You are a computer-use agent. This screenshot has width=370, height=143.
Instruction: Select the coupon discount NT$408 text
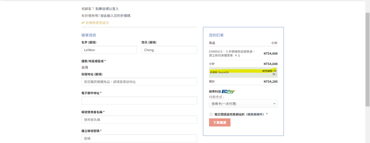[267, 71]
